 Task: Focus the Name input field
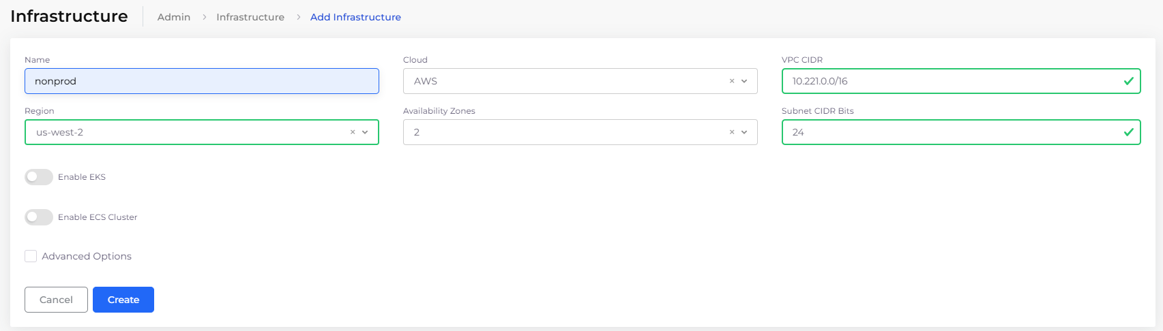[x=201, y=81]
